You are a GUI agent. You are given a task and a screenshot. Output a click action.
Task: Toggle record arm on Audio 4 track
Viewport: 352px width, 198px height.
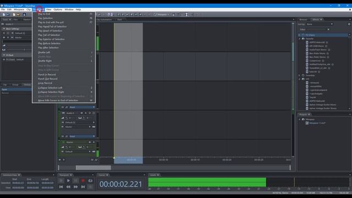(90, 113)
